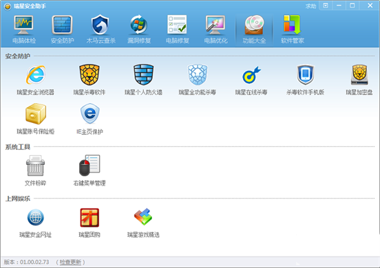The image size is (380, 268).
Task: Open 瑞星杀毒软件 antivirus lion icon
Action: click(89, 75)
